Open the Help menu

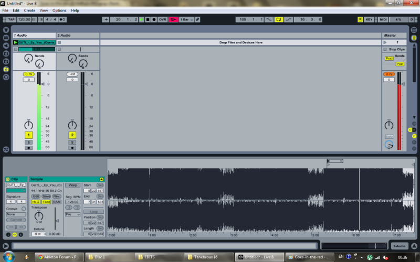[x=75, y=10]
